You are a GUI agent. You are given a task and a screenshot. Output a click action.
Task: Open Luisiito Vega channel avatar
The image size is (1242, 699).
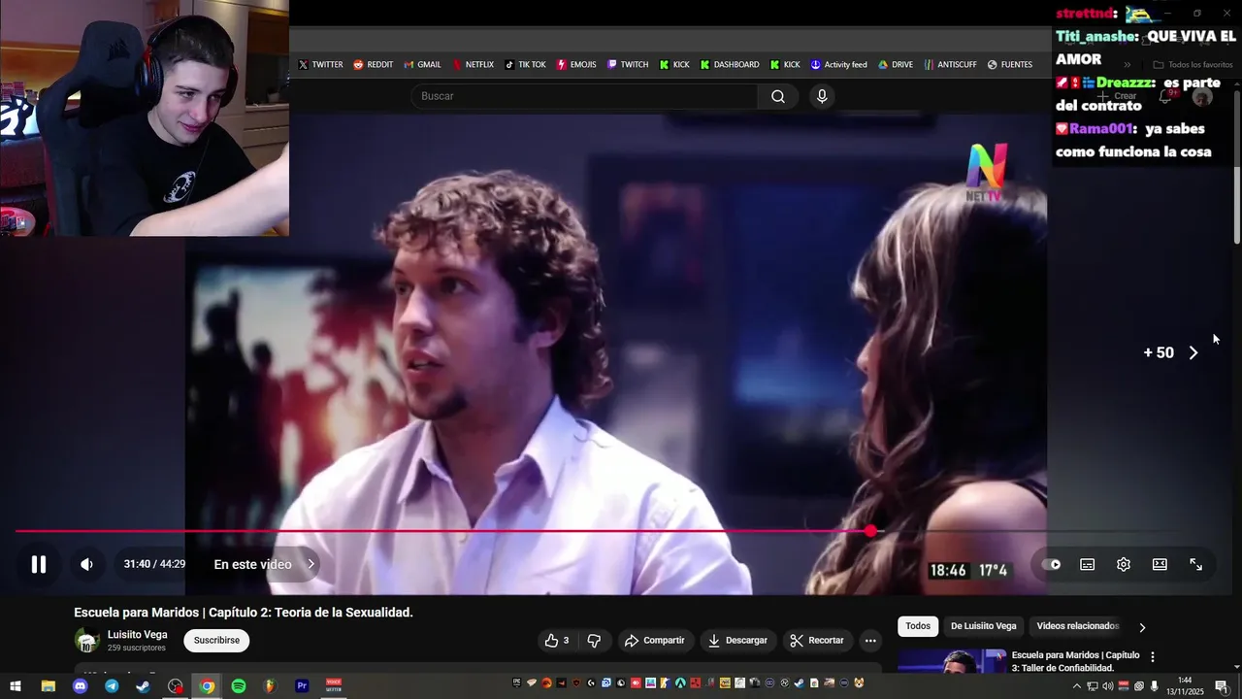[x=87, y=641]
